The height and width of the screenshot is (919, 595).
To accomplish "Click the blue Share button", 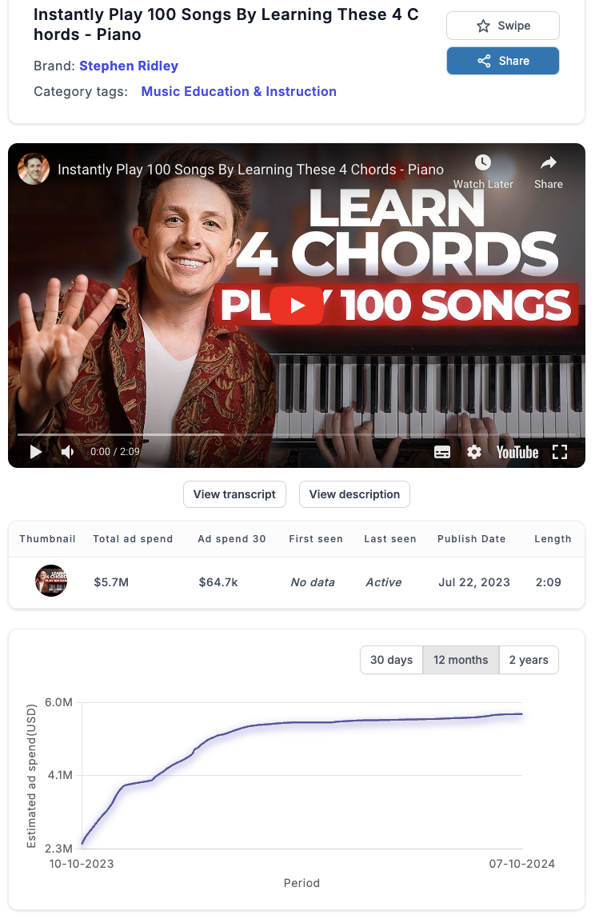I will click(x=502, y=61).
